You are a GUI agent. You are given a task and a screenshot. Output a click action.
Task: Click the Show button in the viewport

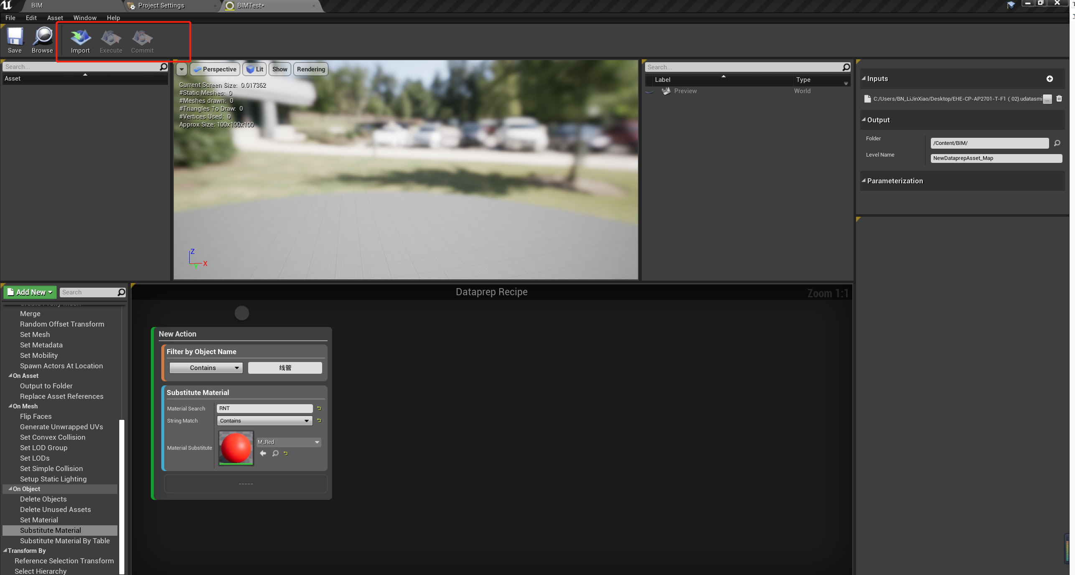pos(279,69)
